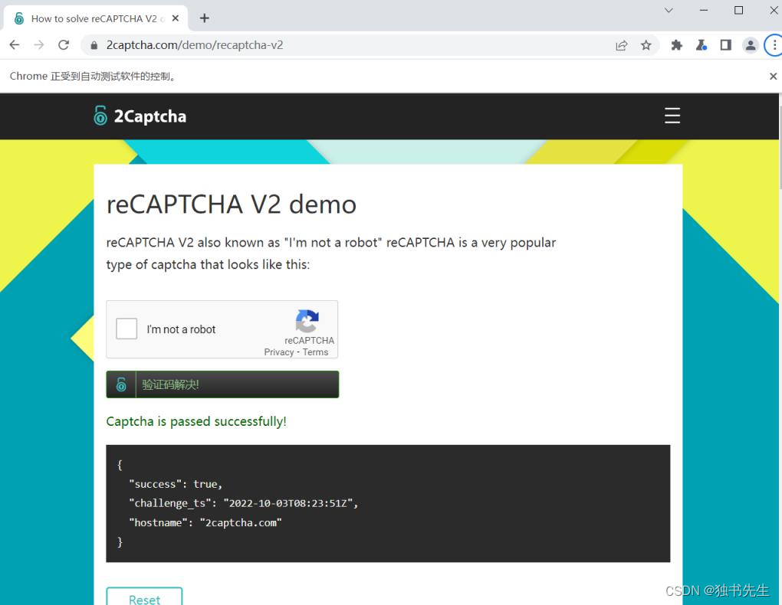Click the reCAPTCHA logo icon
The height and width of the screenshot is (605, 782).
click(307, 320)
